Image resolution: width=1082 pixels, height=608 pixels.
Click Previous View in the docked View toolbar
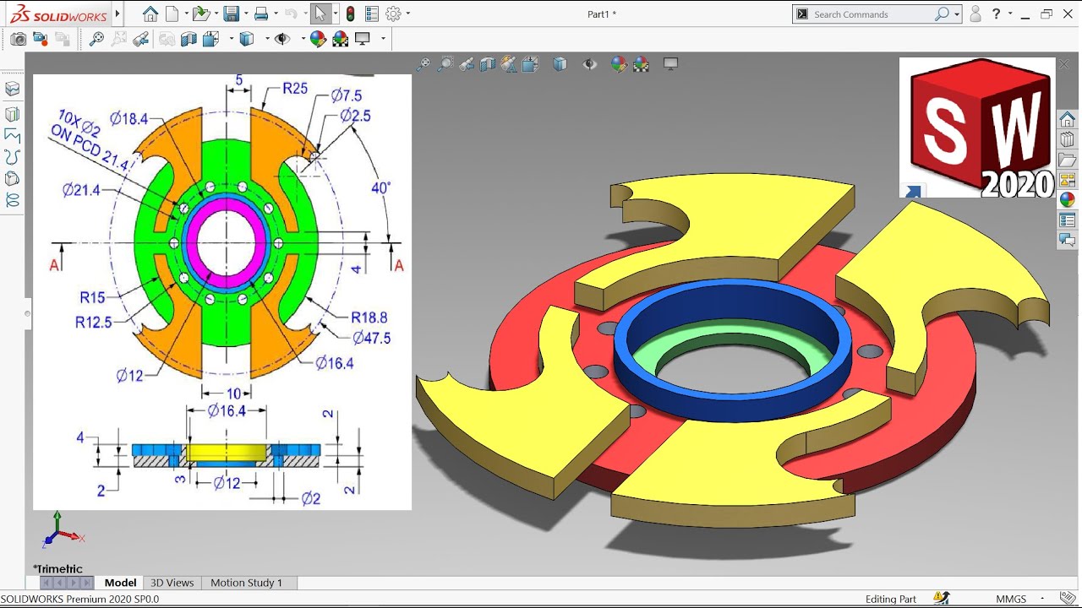pos(141,38)
